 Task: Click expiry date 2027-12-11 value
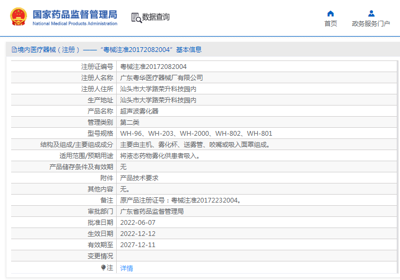[138, 244]
